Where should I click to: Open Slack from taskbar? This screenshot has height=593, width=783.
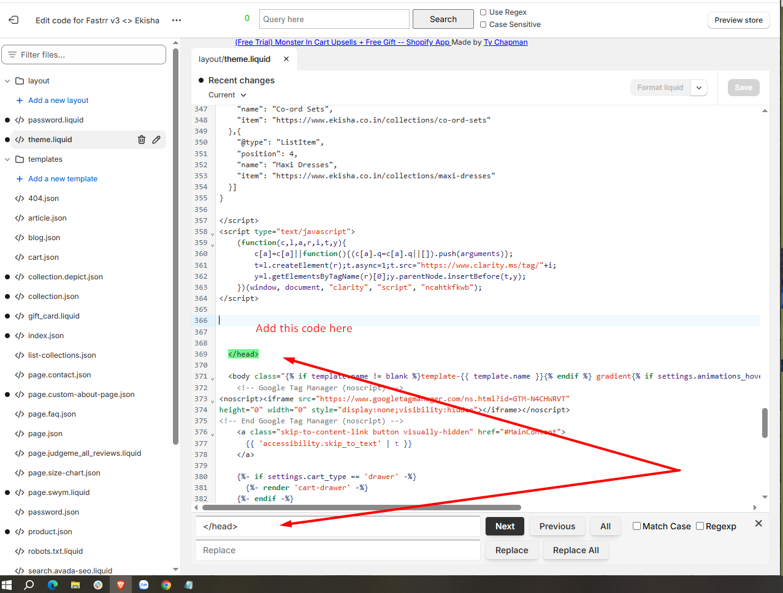[x=98, y=585]
